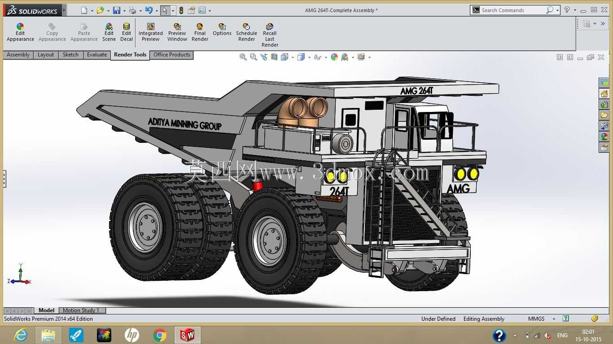Toggle the Section View tool
Screen dimensions: 613x344
(x=274, y=57)
